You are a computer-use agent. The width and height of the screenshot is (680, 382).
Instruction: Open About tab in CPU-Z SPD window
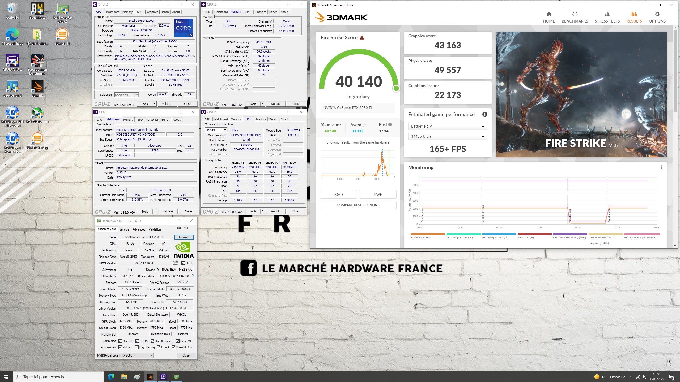point(284,119)
